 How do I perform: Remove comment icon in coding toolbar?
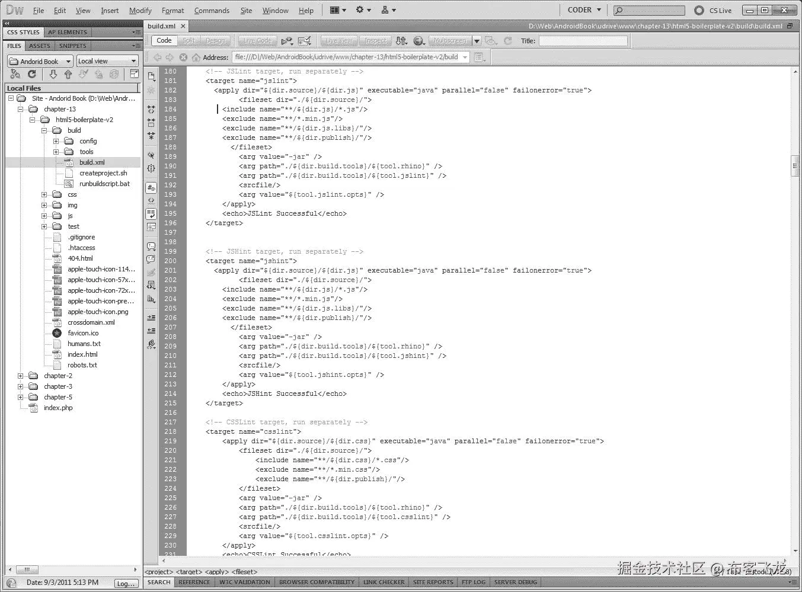(151, 259)
